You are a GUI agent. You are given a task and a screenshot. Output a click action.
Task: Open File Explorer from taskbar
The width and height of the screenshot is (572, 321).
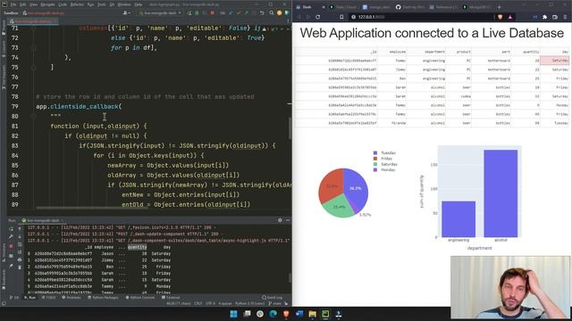coord(312,314)
